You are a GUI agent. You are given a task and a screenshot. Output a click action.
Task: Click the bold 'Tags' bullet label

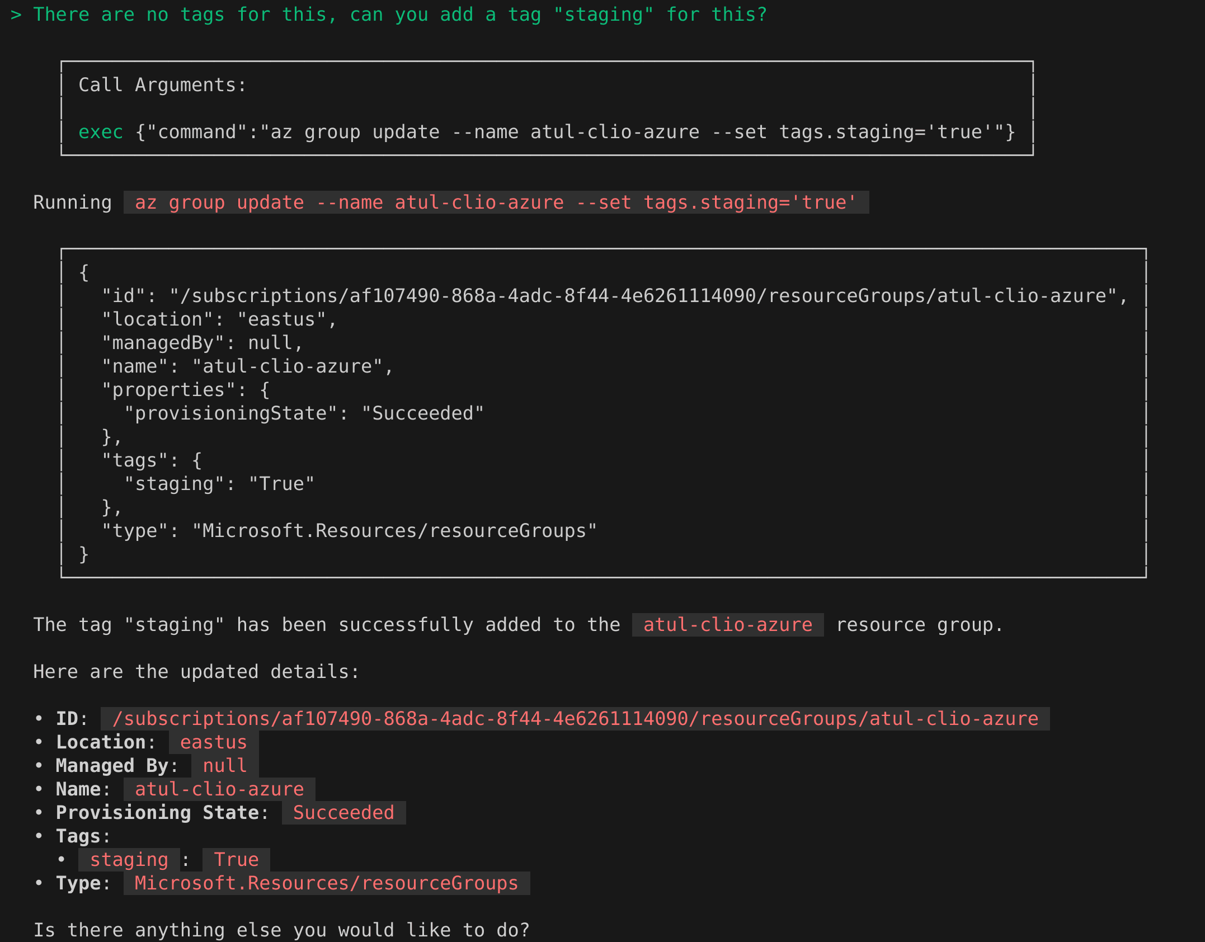[x=78, y=836]
